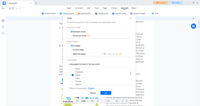
Task: Click the blue floating assistant icon
Action: [193, 26]
